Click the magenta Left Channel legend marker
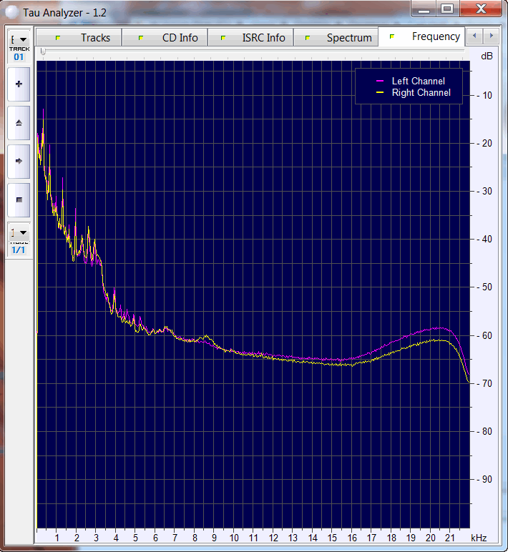The height and width of the screenshot is (552, 508). 379,81
